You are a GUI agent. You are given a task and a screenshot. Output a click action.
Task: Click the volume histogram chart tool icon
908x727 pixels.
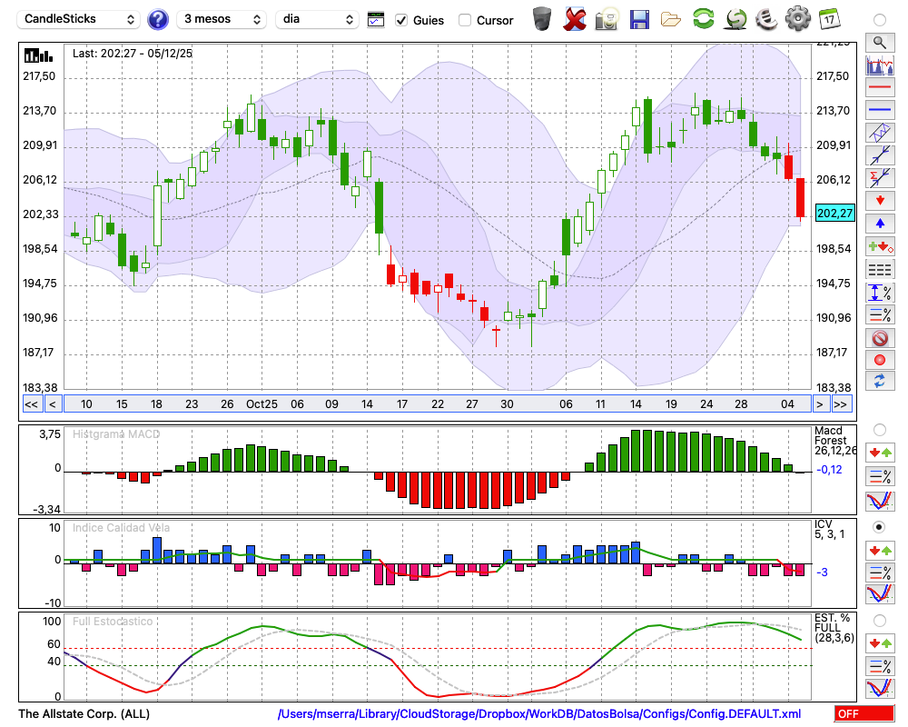coord(880,65)
